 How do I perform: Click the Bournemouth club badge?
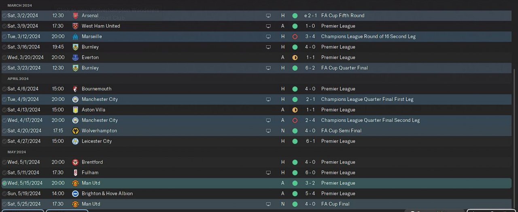point(75,89)
